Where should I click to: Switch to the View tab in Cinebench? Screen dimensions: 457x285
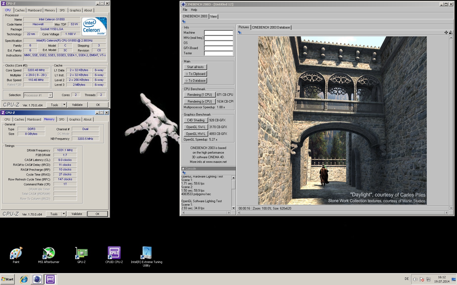(x=214, y=17)
